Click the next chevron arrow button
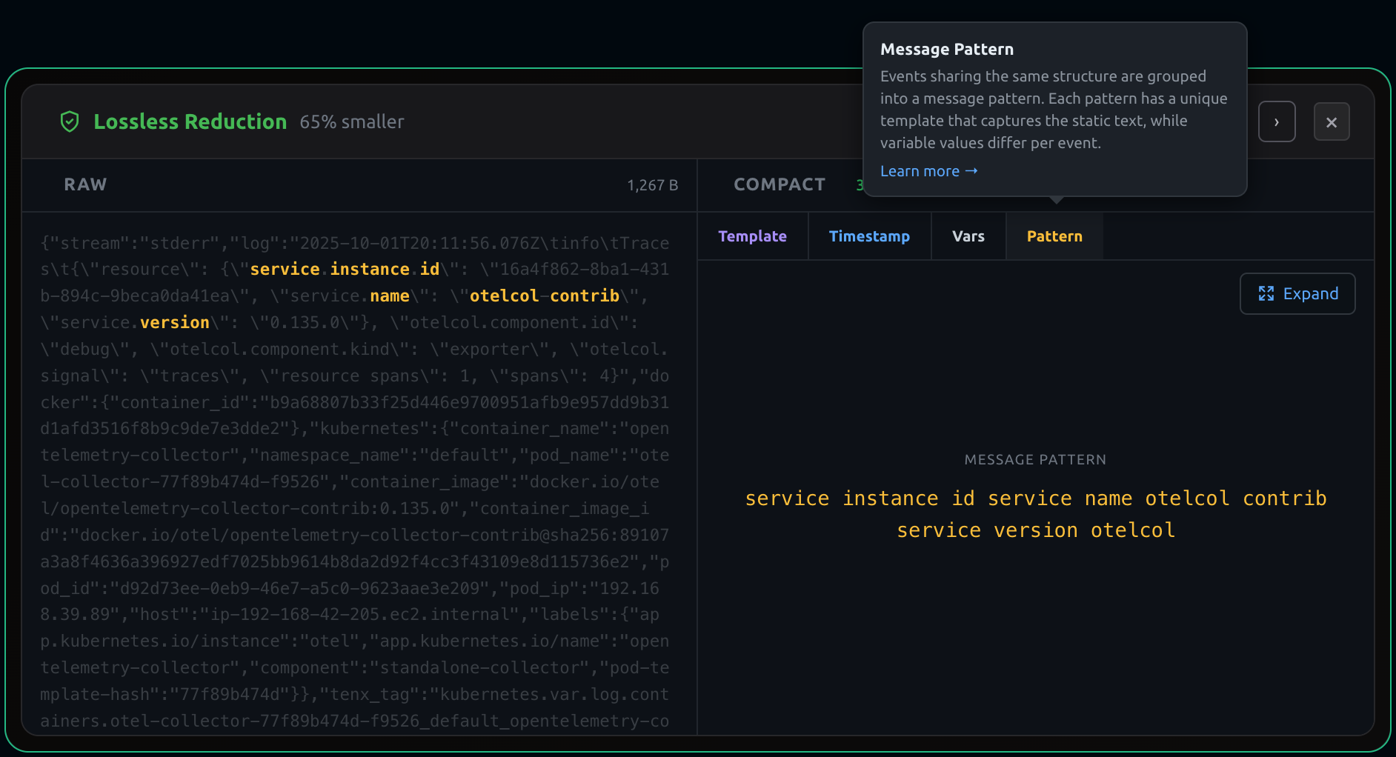The width and height of the screenshot is (1396, 757). point(1276,122)
